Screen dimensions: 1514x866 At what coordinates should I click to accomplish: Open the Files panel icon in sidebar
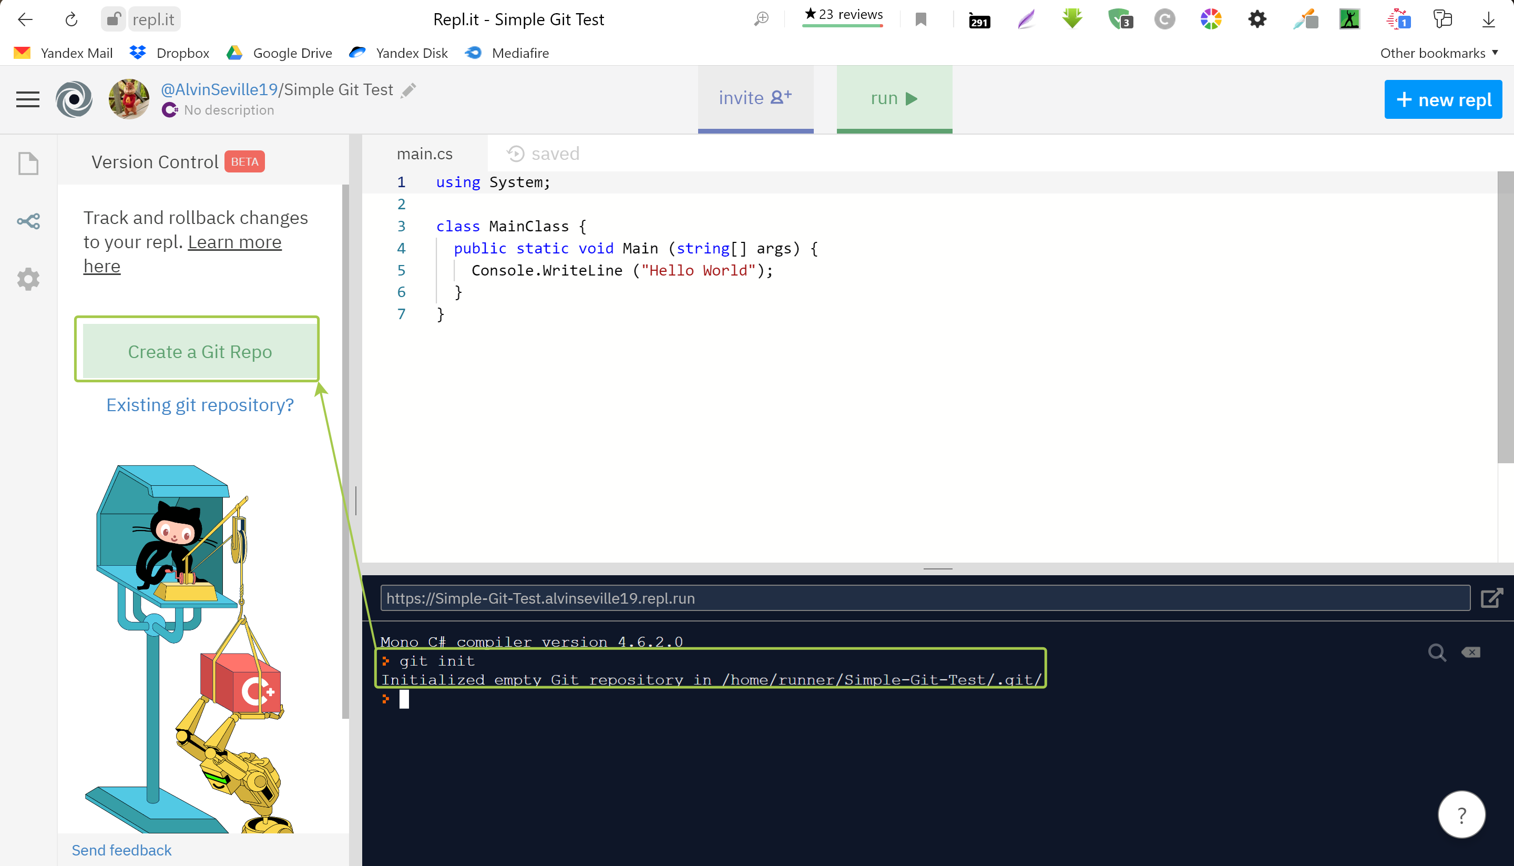tap(28, 164)
